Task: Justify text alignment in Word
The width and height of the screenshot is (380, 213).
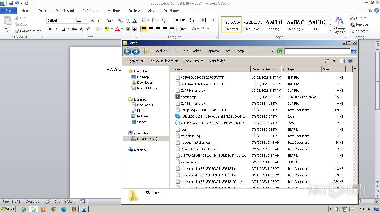Action: [x=165, y=29]
